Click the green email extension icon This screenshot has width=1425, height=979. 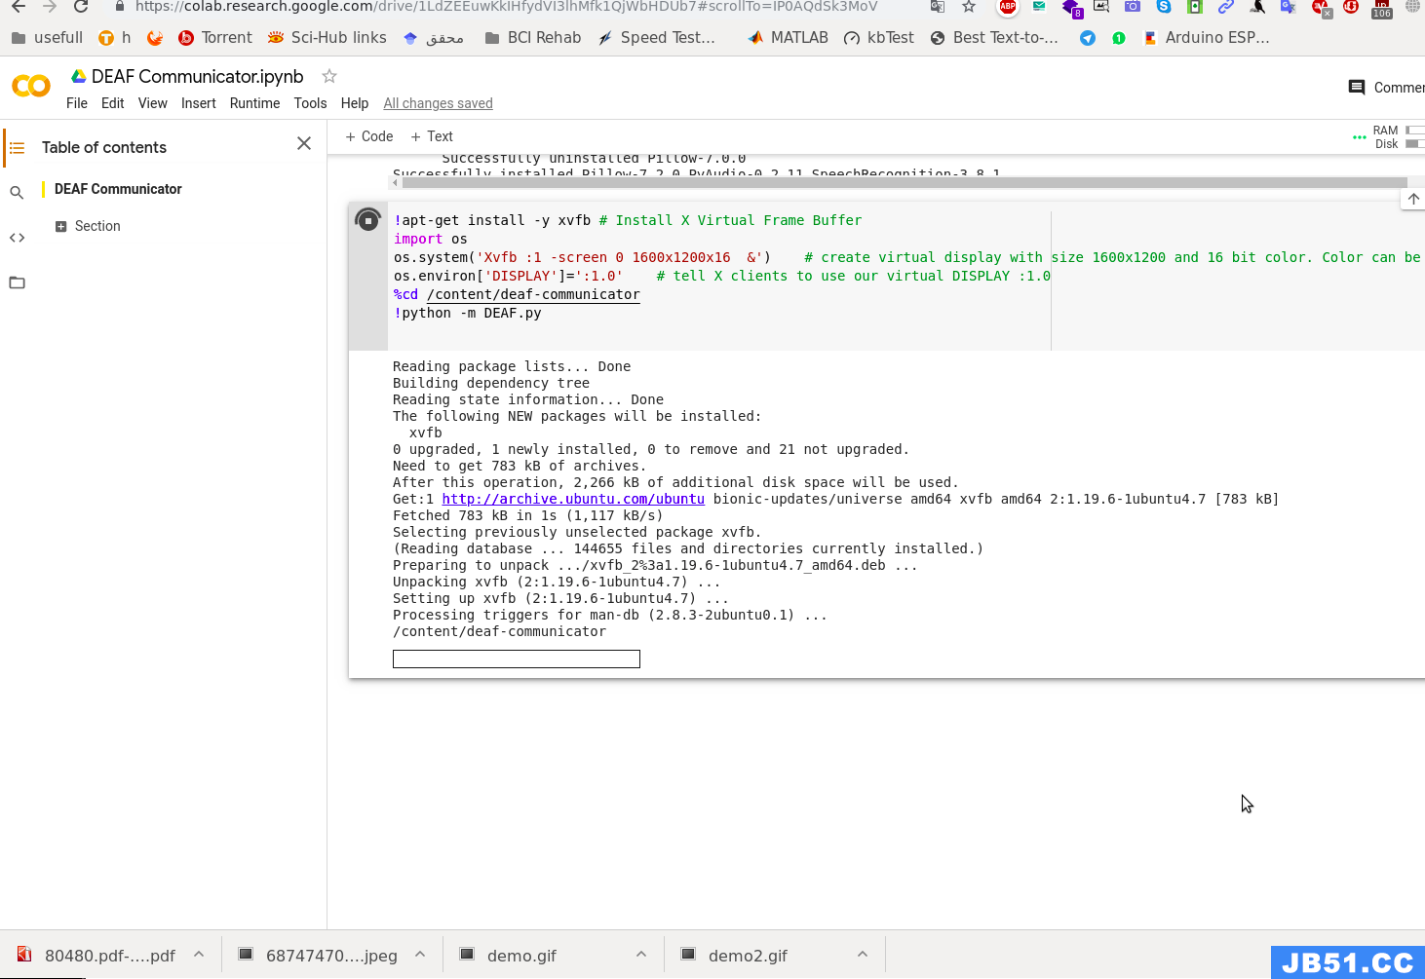tap(1039, 6)
